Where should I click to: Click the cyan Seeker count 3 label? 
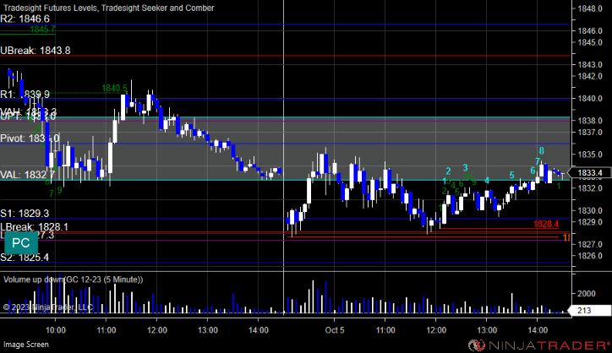click(x=465, y=168)
